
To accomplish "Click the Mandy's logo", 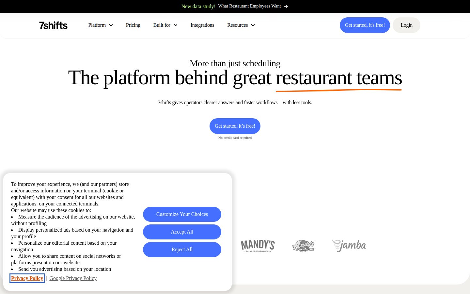I will [258, 246].
